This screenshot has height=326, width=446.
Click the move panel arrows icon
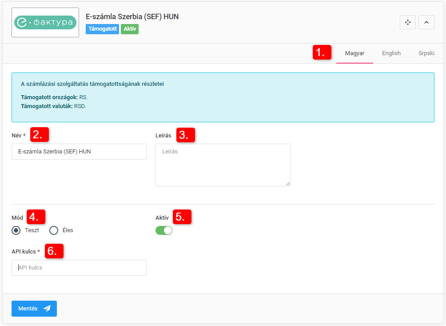(x=407, y=22)
